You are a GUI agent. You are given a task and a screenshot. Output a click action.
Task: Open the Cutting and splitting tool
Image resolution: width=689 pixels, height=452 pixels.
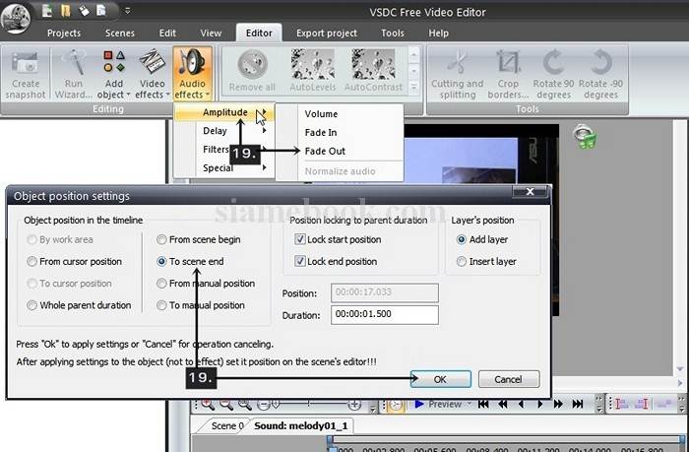pyautogui.click(x=457, y=75)
